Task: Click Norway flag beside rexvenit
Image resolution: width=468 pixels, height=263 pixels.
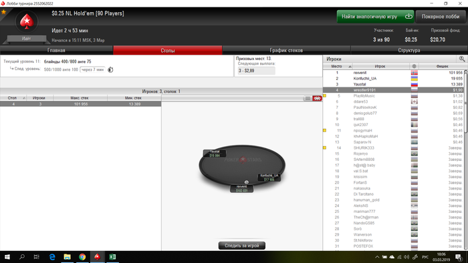Action: 415,73
